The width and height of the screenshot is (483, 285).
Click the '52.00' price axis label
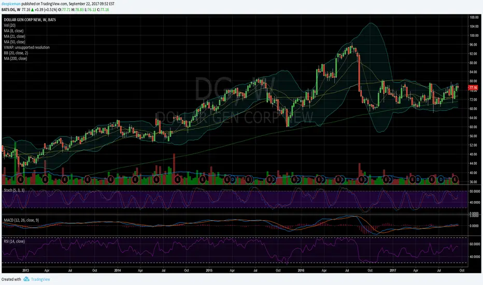tap(474, 145)
